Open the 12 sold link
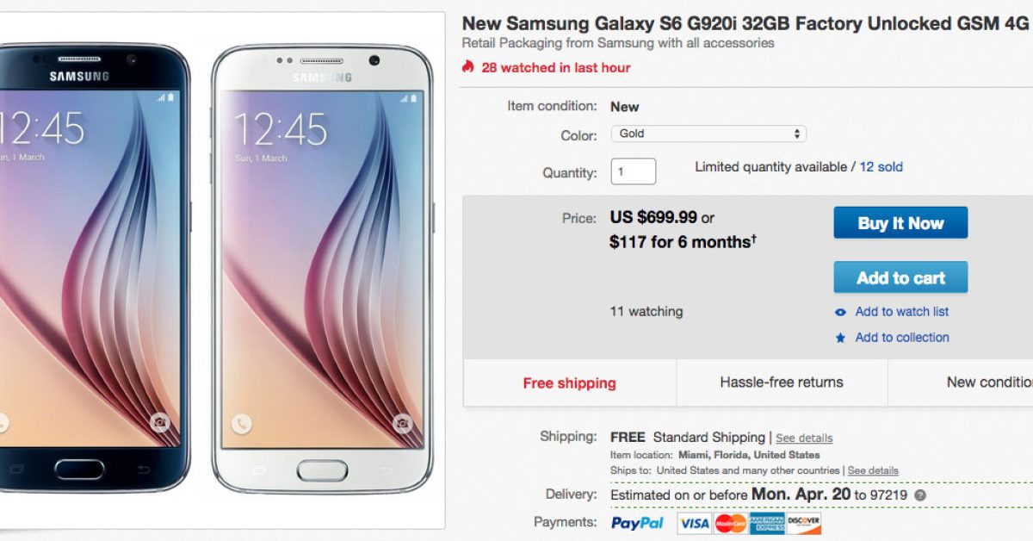This screenshot has width=1033, height=541. 881,167
